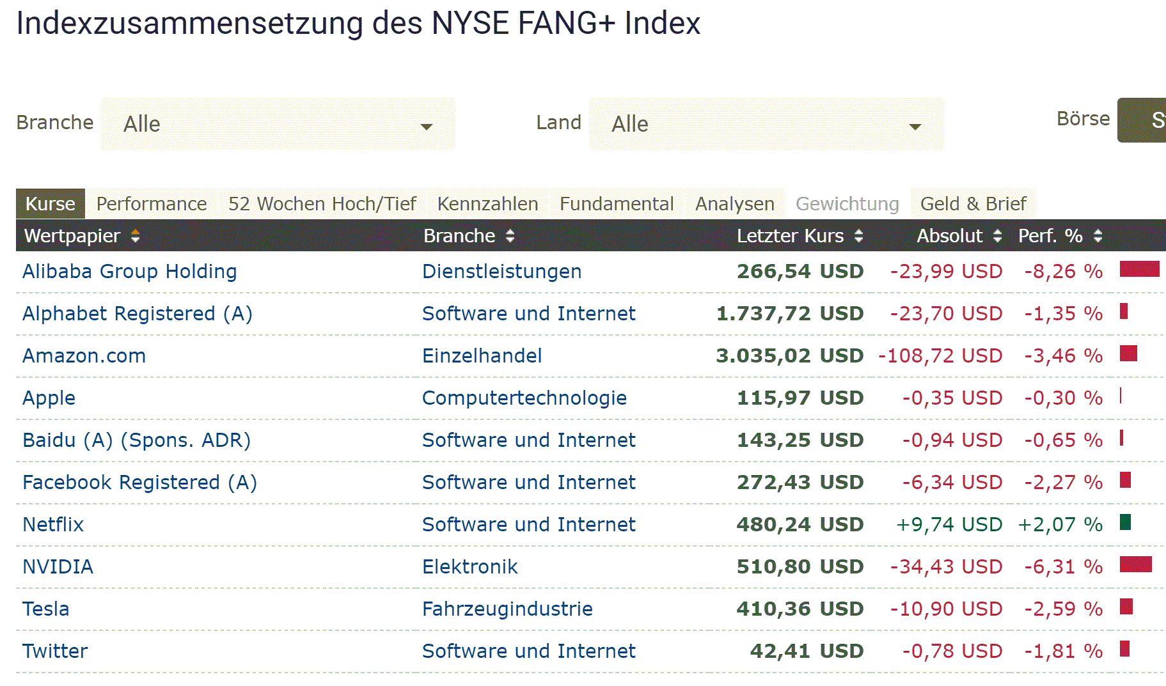Click Alibaba's red performance bar

coord(1139,269)
